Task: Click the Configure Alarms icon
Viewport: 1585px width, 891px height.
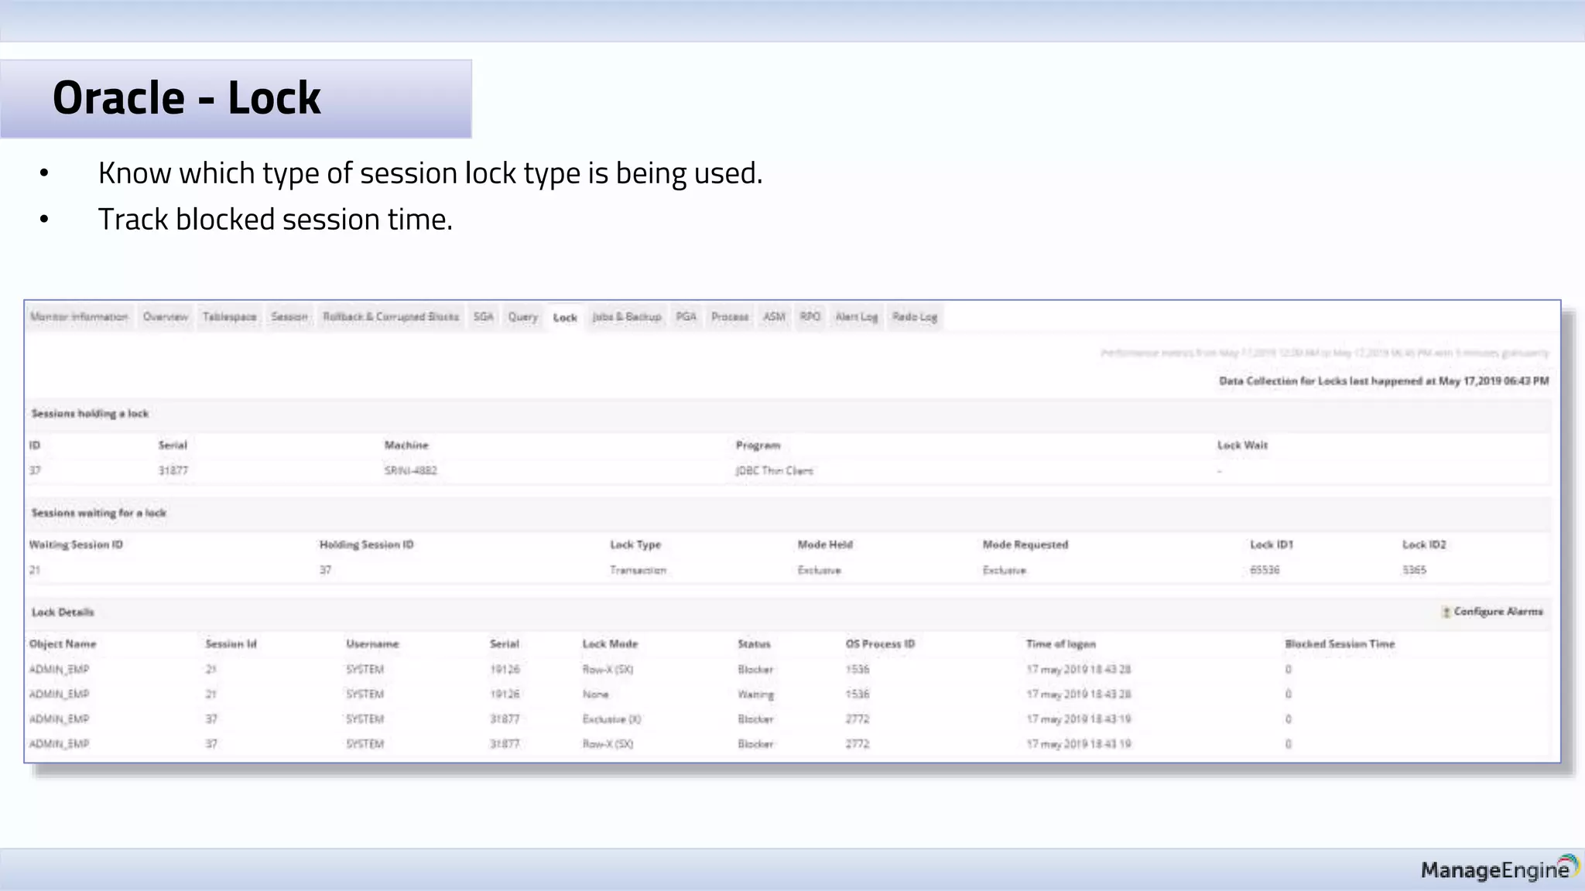Action: (1446, 612)
